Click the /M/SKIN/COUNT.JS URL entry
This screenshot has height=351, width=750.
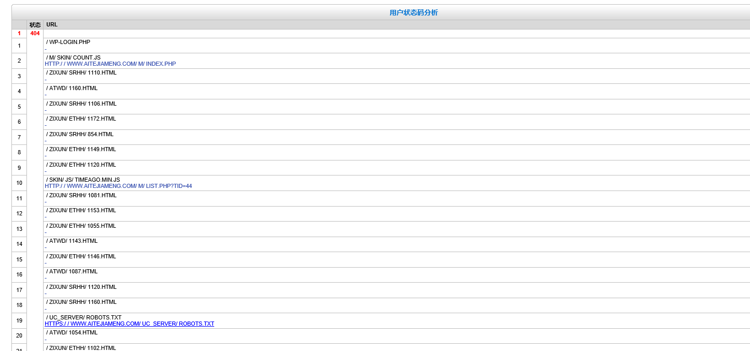pos(73,57)
